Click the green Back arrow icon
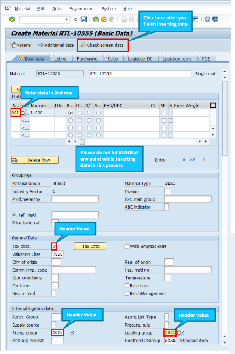 [x=96, y=19]
